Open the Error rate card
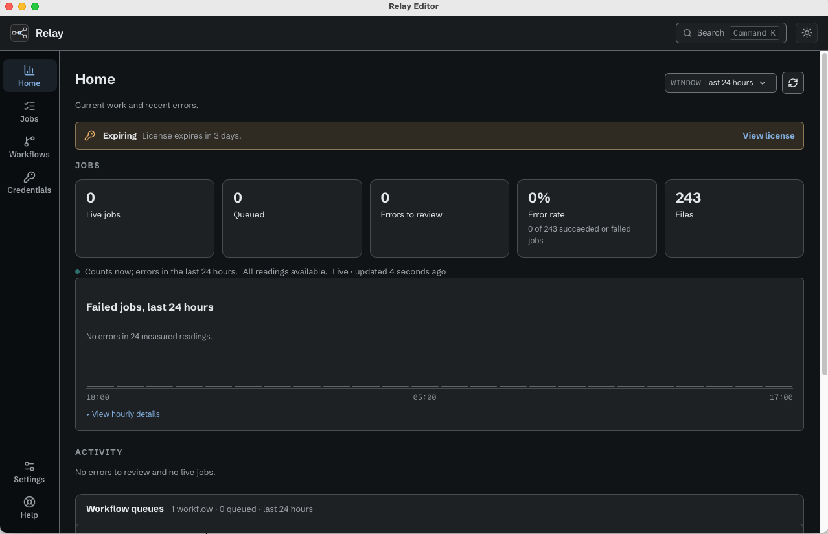Screen dimensions: 828x534 [587, 219]
